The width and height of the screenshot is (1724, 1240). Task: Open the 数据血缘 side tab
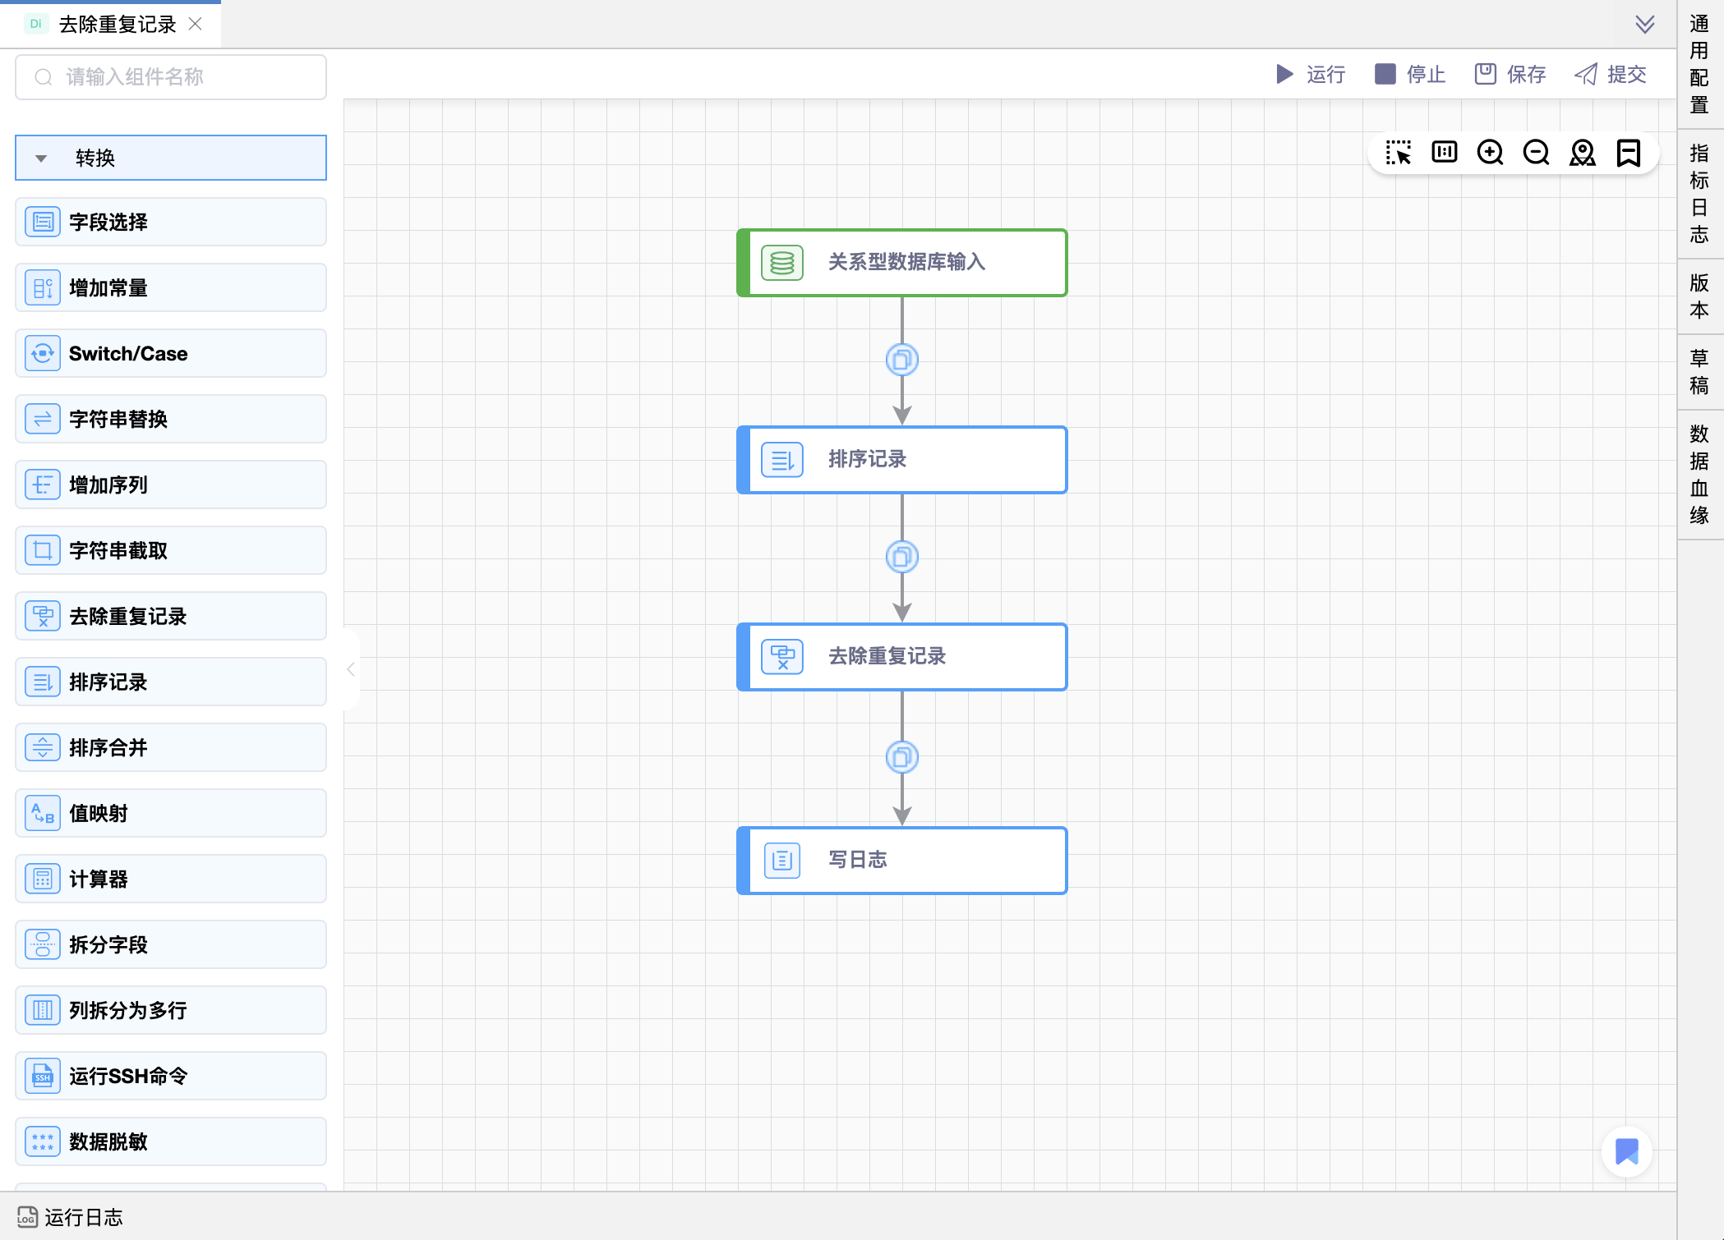coord(1699,474)
